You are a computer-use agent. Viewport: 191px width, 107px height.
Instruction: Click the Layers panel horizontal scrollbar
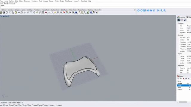pos(183,102)
